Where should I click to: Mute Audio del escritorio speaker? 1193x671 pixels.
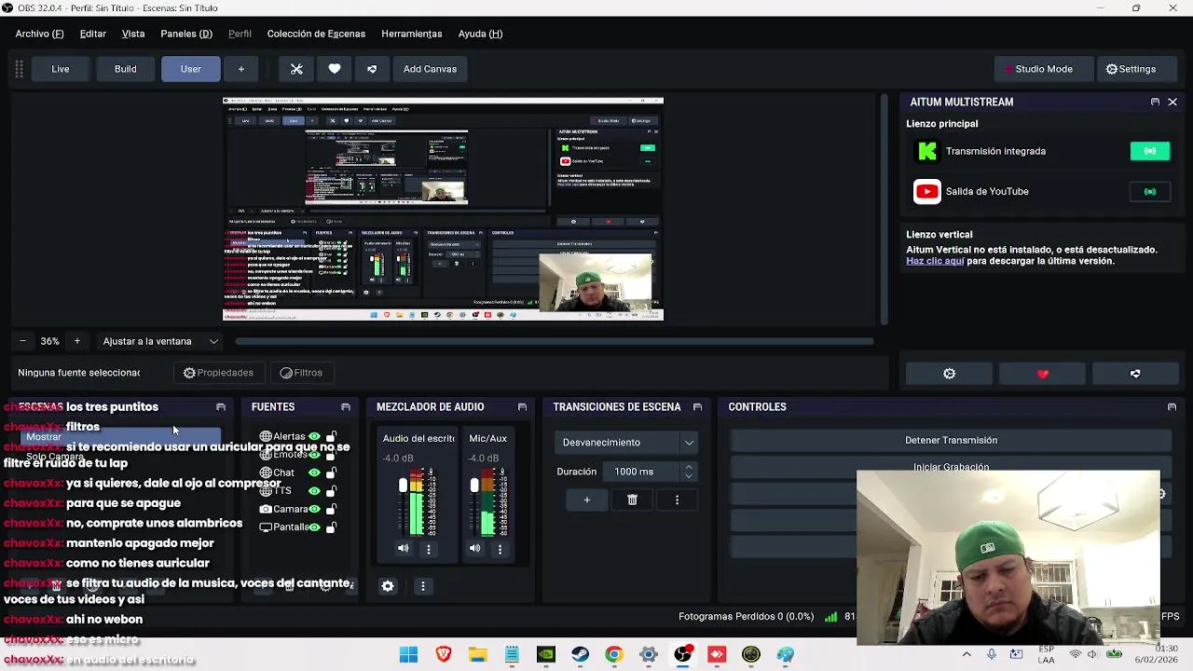404,548
